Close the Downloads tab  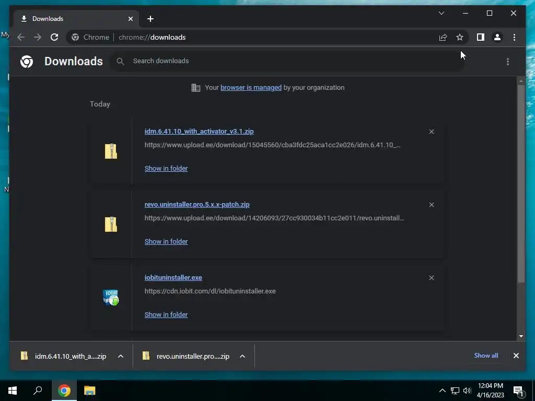130,19
